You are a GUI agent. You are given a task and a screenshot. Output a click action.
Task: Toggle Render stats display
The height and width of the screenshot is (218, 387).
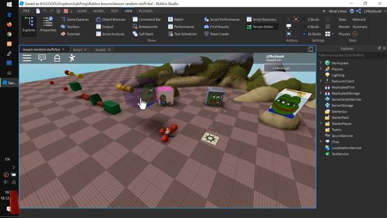344,27
